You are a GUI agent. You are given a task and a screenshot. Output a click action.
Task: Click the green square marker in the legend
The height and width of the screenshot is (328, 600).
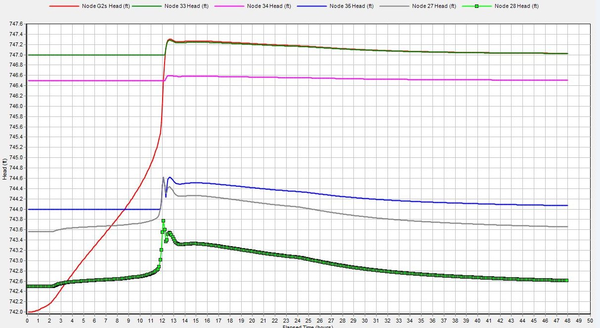pos(476,6)
